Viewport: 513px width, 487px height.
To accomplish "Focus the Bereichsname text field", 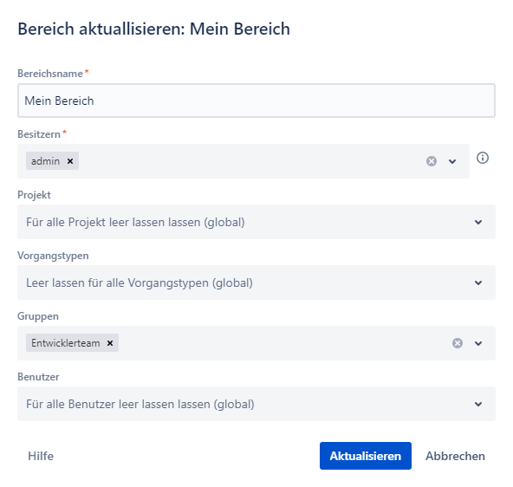I will 256,101.
